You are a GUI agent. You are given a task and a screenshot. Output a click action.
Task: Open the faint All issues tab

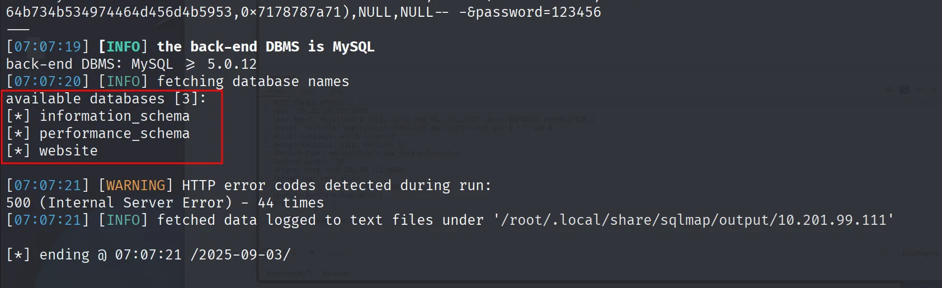pos(336,273)
